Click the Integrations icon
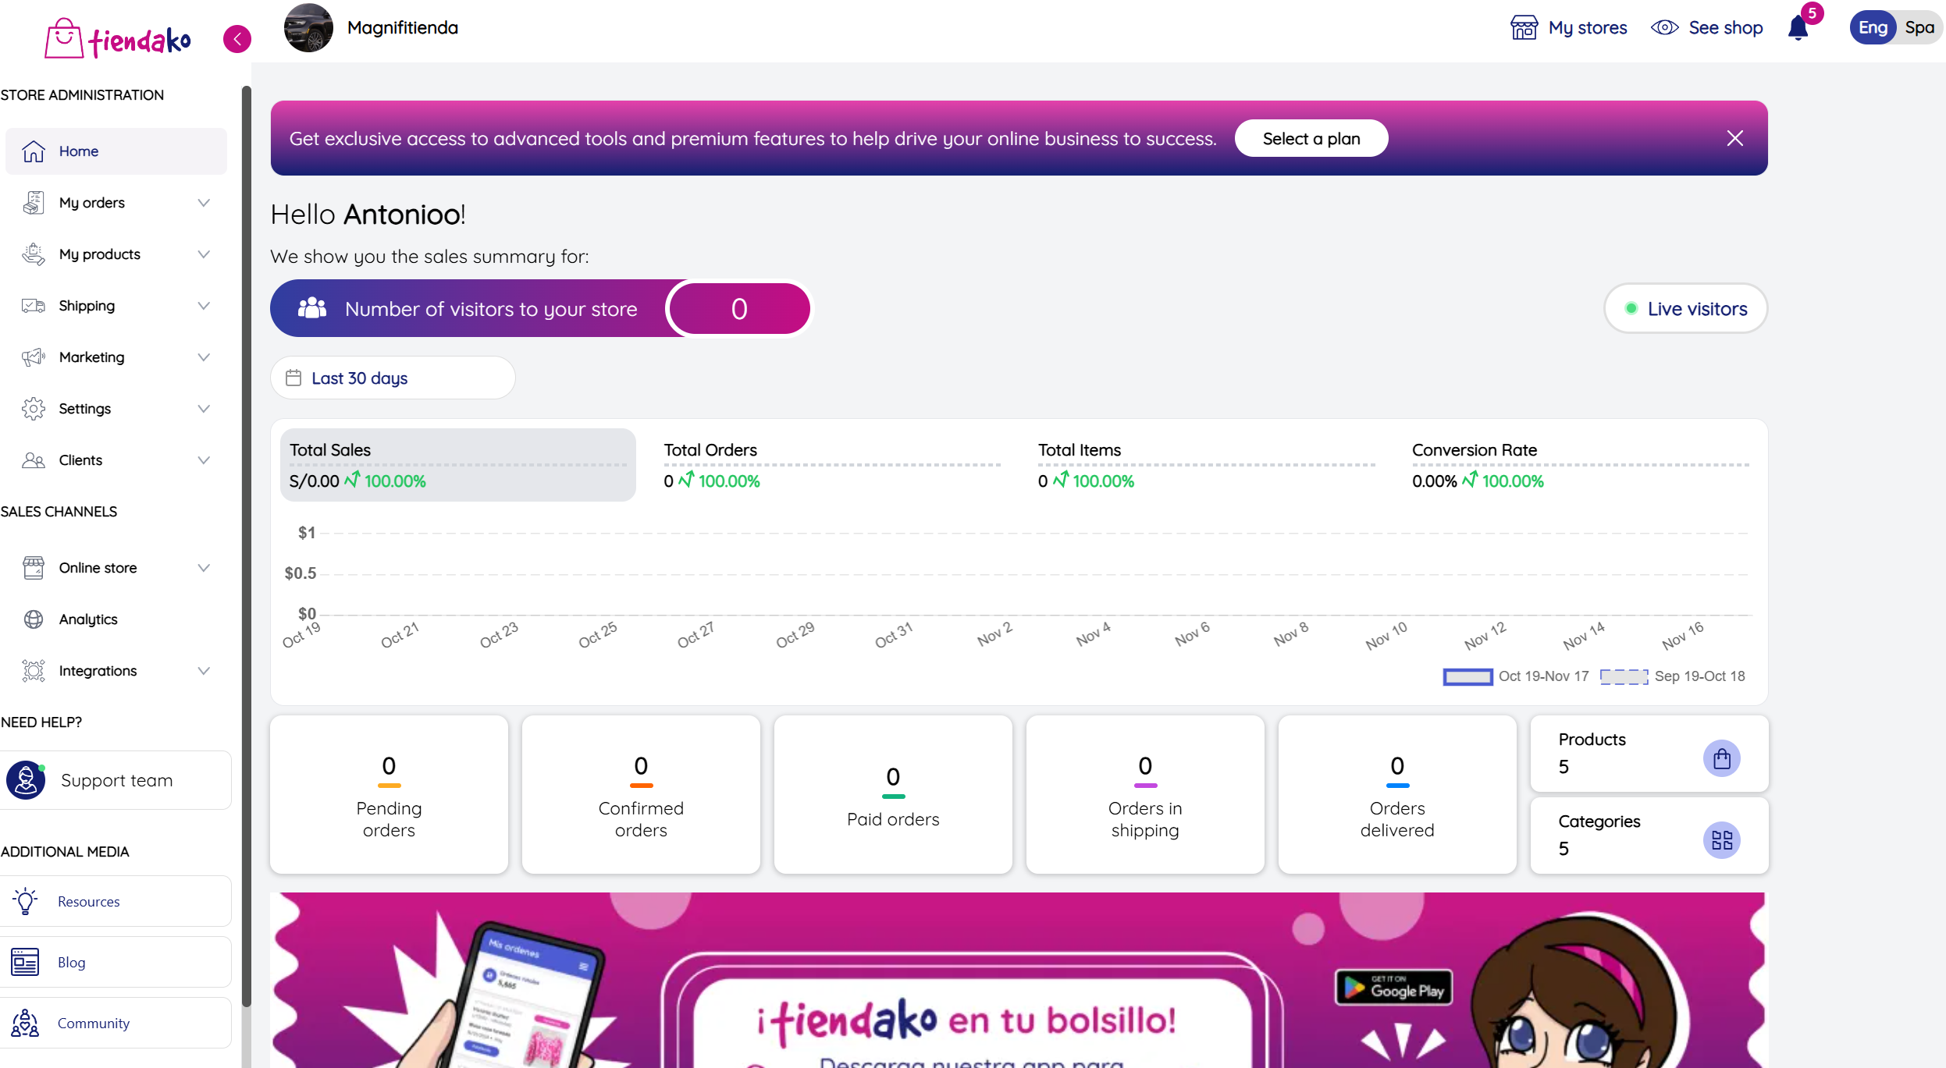 click(34, 671)
